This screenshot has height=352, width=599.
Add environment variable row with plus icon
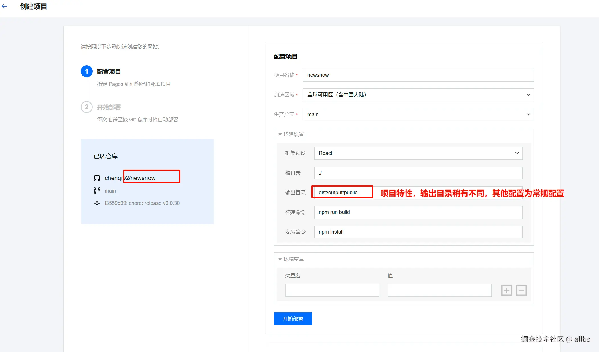coord(507,290)
